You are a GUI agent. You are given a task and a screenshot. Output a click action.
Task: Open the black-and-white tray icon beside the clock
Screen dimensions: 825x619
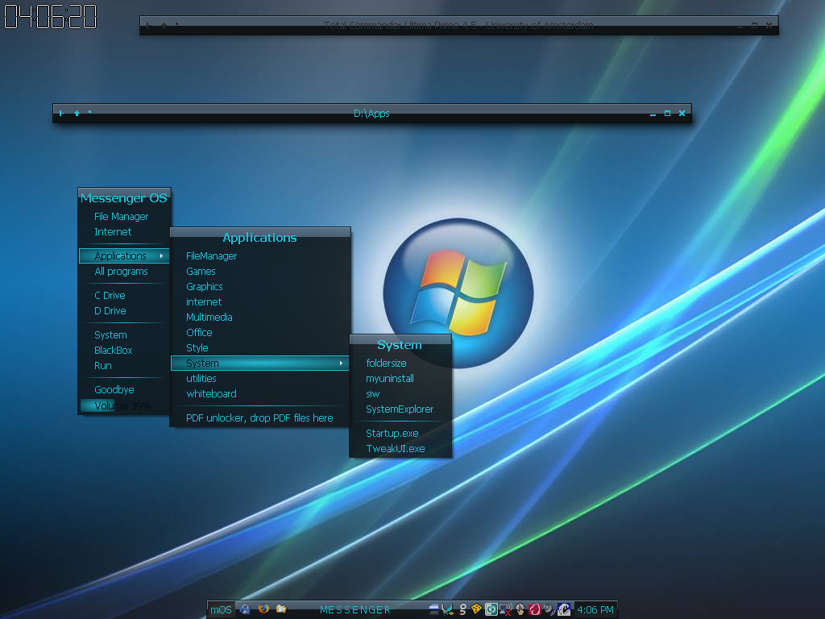(x=563, y=609)
